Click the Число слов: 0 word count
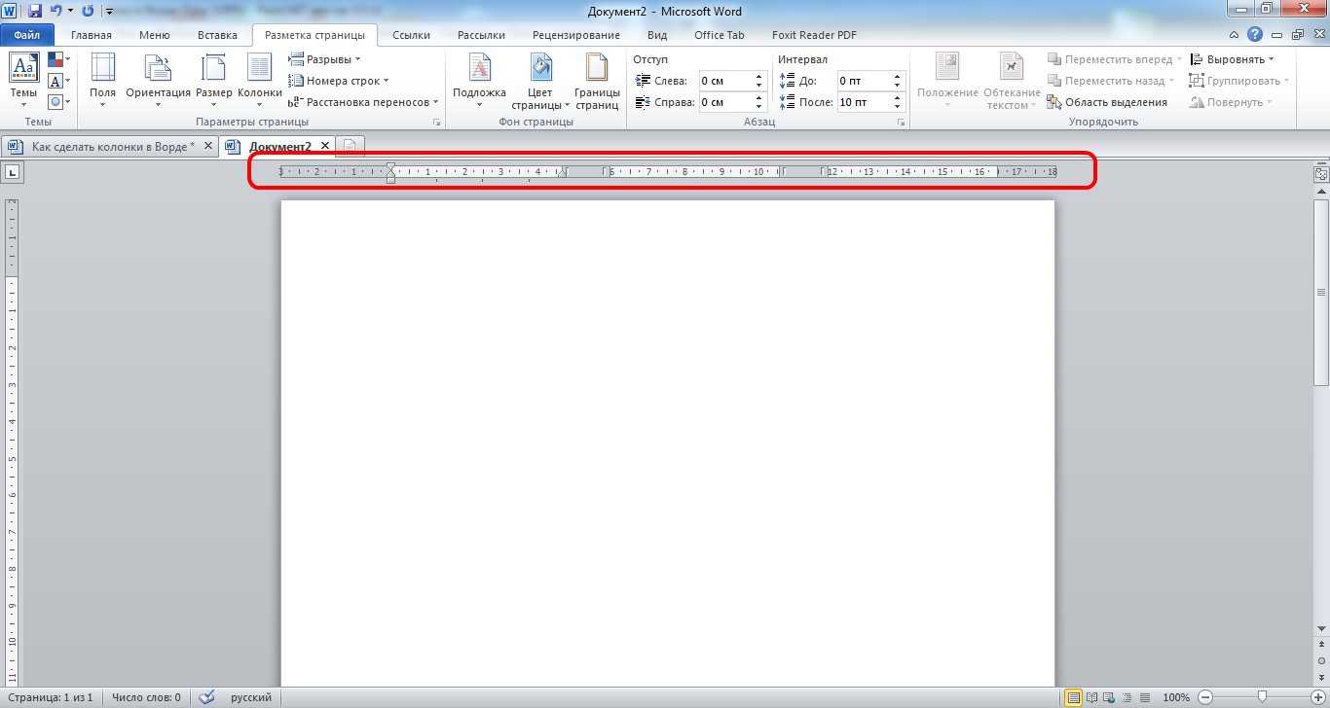Viewport: 1330px width, 708px height. click(x=146, y=697)
